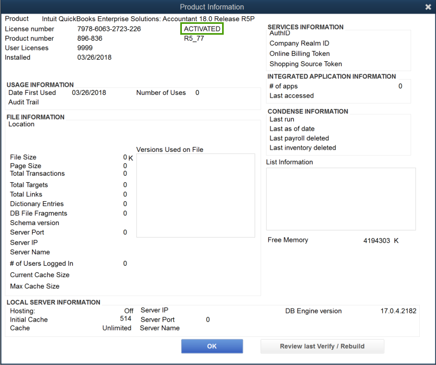Click the Location label under File Information
The width and height of the screenshot is (436, 365).
pos(21,124)
